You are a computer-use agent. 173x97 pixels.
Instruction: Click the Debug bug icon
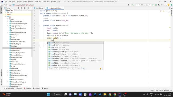(156, 5)
